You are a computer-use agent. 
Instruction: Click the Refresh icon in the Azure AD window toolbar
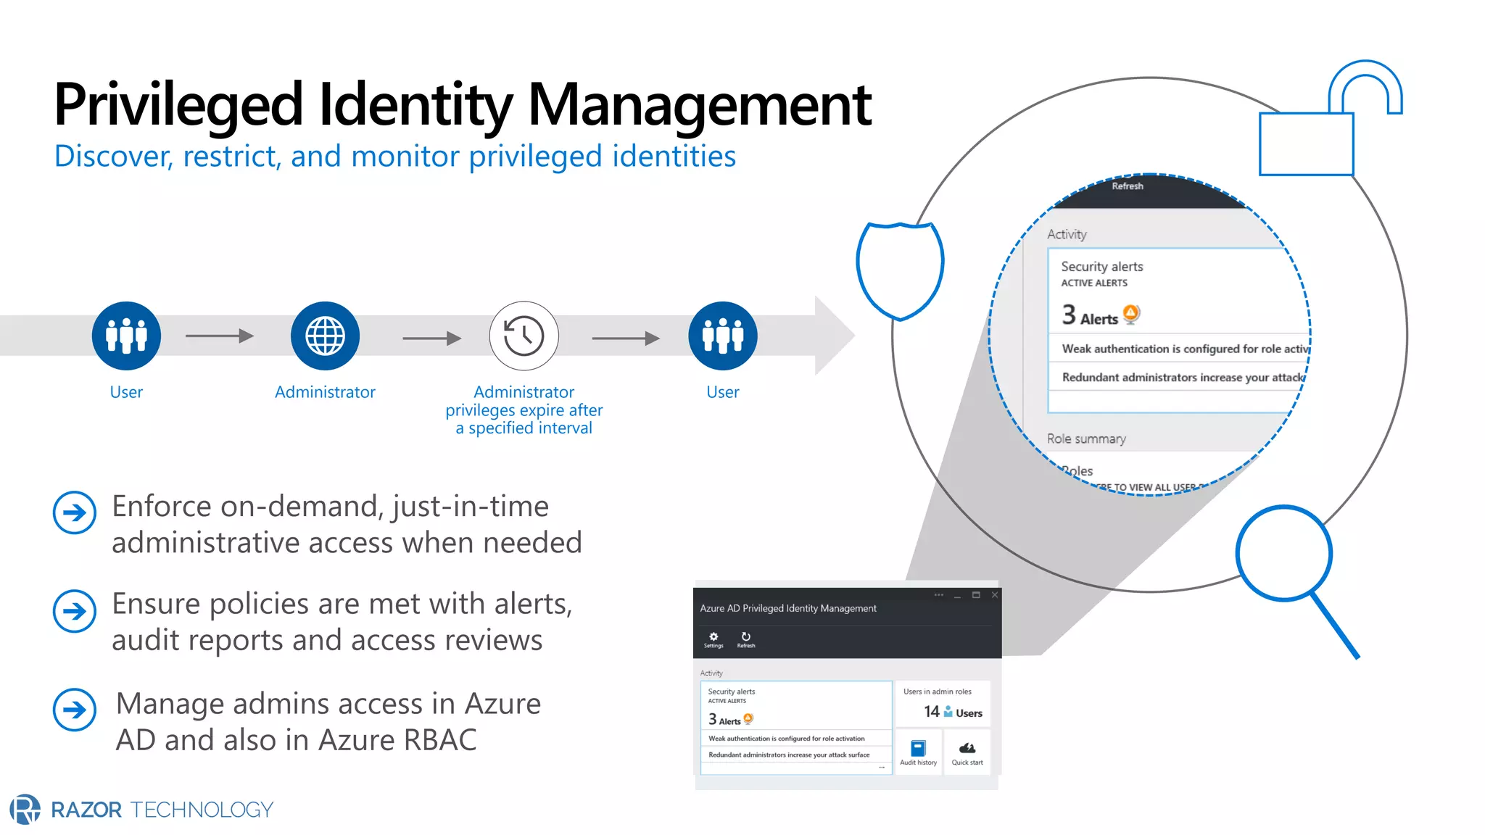pyautogui.click(x=746, y=636)
